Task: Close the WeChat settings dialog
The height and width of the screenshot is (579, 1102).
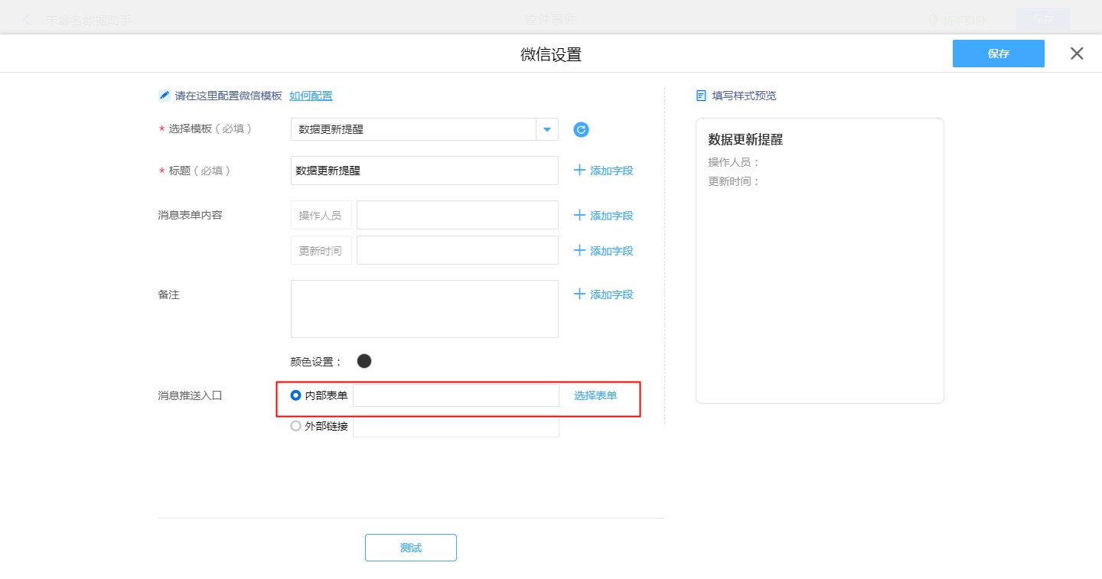Action: (x=1077, y=54)
